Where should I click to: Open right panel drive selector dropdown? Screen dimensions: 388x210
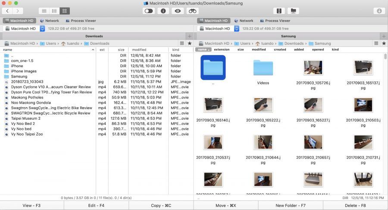click(237, 28)
